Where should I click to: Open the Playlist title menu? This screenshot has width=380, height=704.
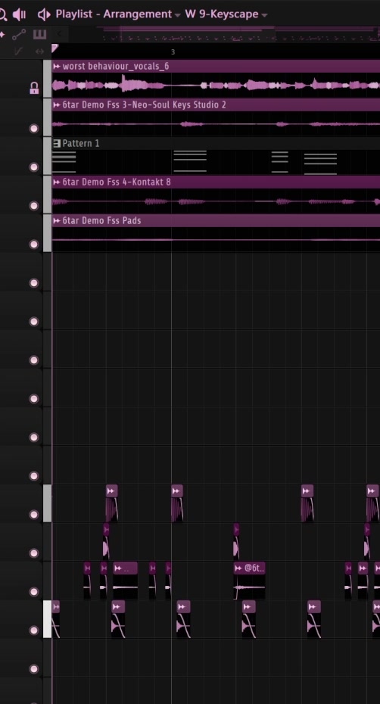click(73, 14)
